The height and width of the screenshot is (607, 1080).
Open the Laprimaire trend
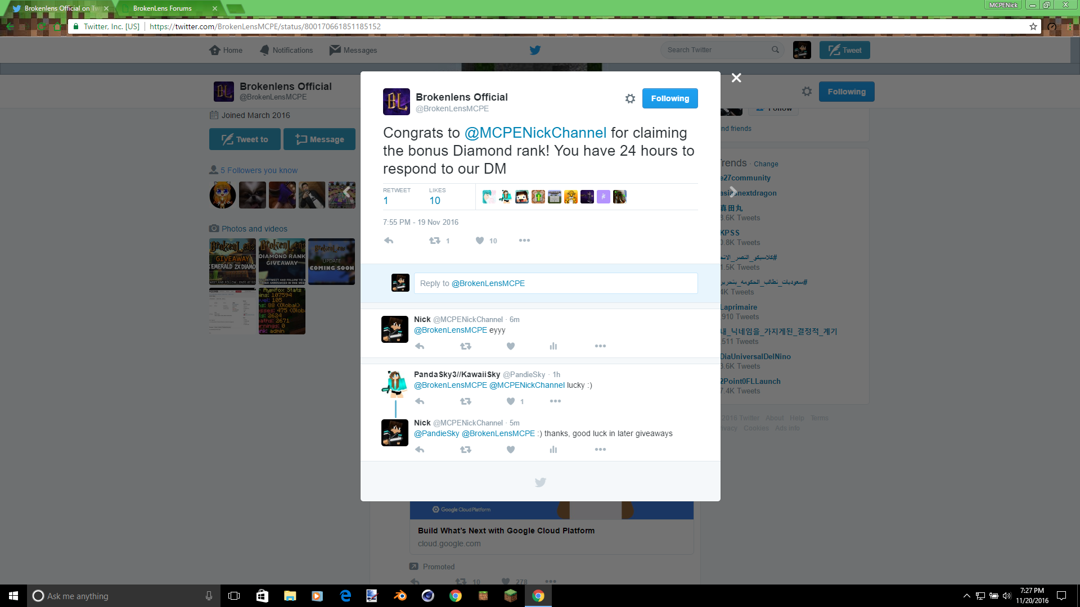739,307
